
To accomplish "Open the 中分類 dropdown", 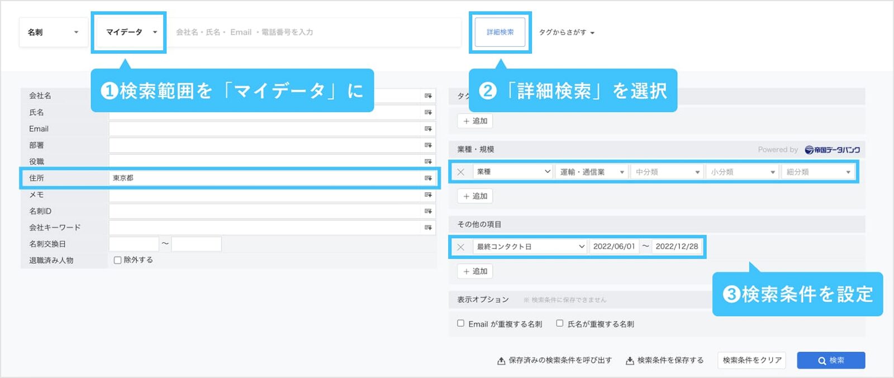I will [x=667, y=172].
